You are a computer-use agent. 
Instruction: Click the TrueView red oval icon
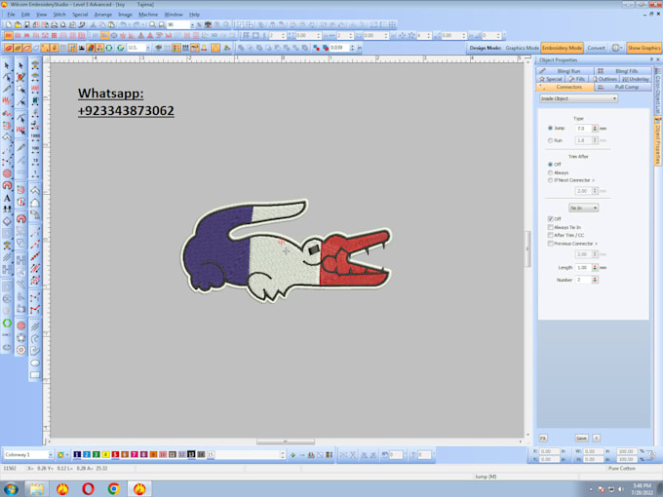tap(9, 48)
